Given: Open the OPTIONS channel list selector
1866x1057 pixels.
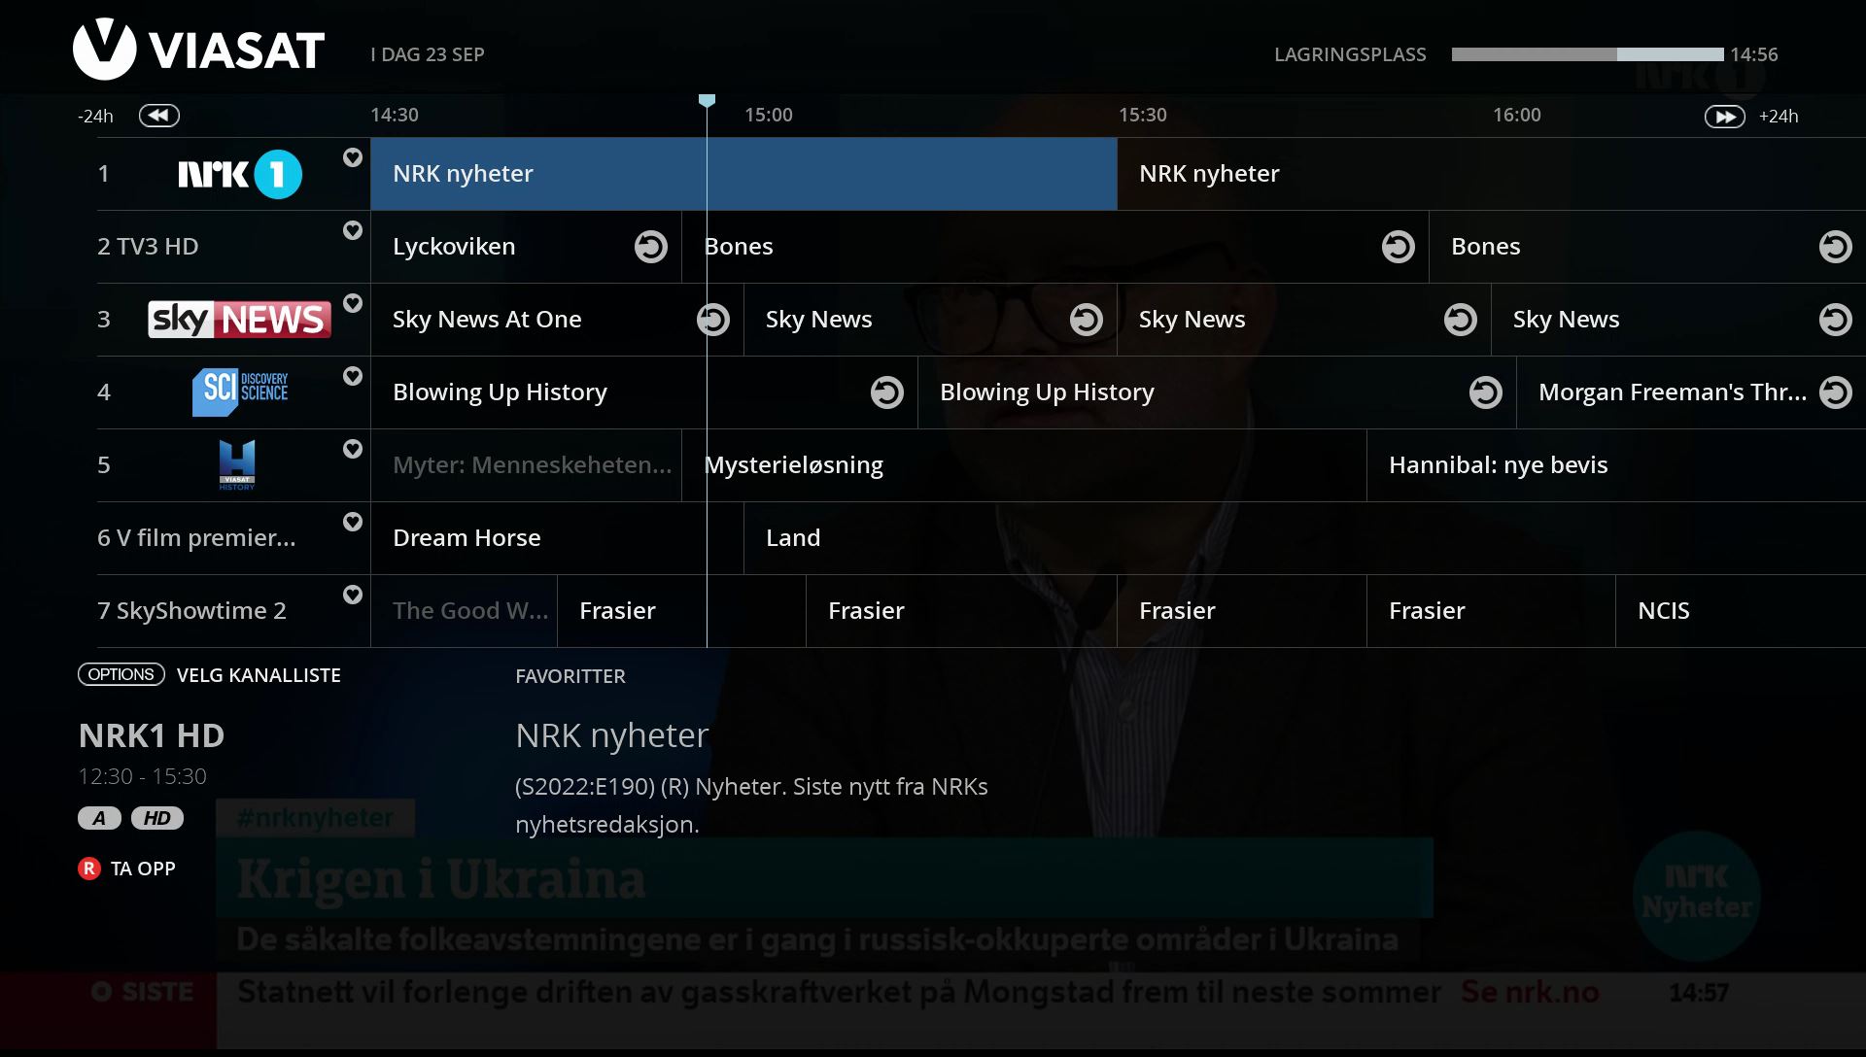Looking at the screenshot, I should pyautogui.click(x=121, y=674).
